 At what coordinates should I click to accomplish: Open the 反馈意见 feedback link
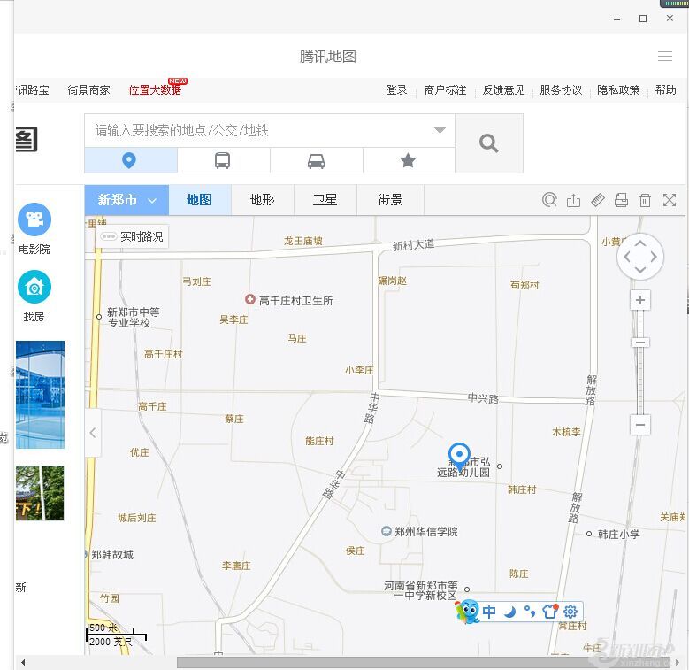click(503, 90)
